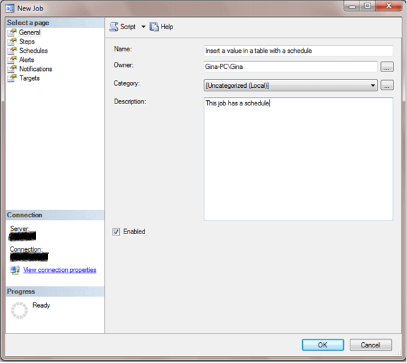The image size is (407, 363).
Task: Close the New Job window
Action: tap(389, 6)
